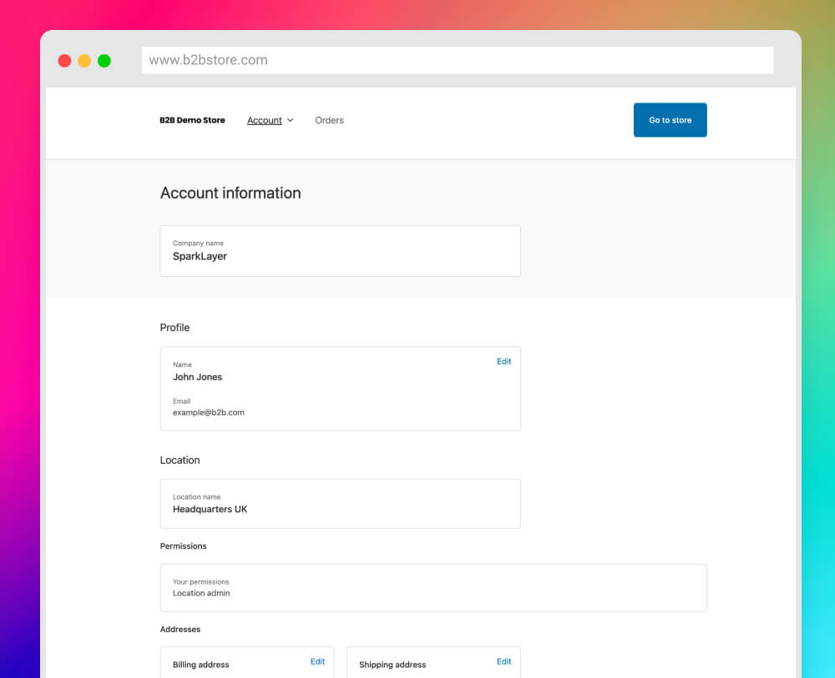The width and height of the screenshot is (835, 678).
Task: Expand the Account dropdown chevron
Action: point(291,120)
